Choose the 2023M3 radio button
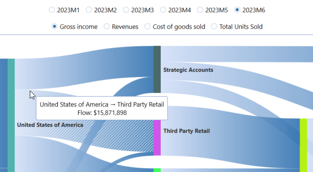Image resolution: width=313 pixels, height=172 pixels. point(126,10)
